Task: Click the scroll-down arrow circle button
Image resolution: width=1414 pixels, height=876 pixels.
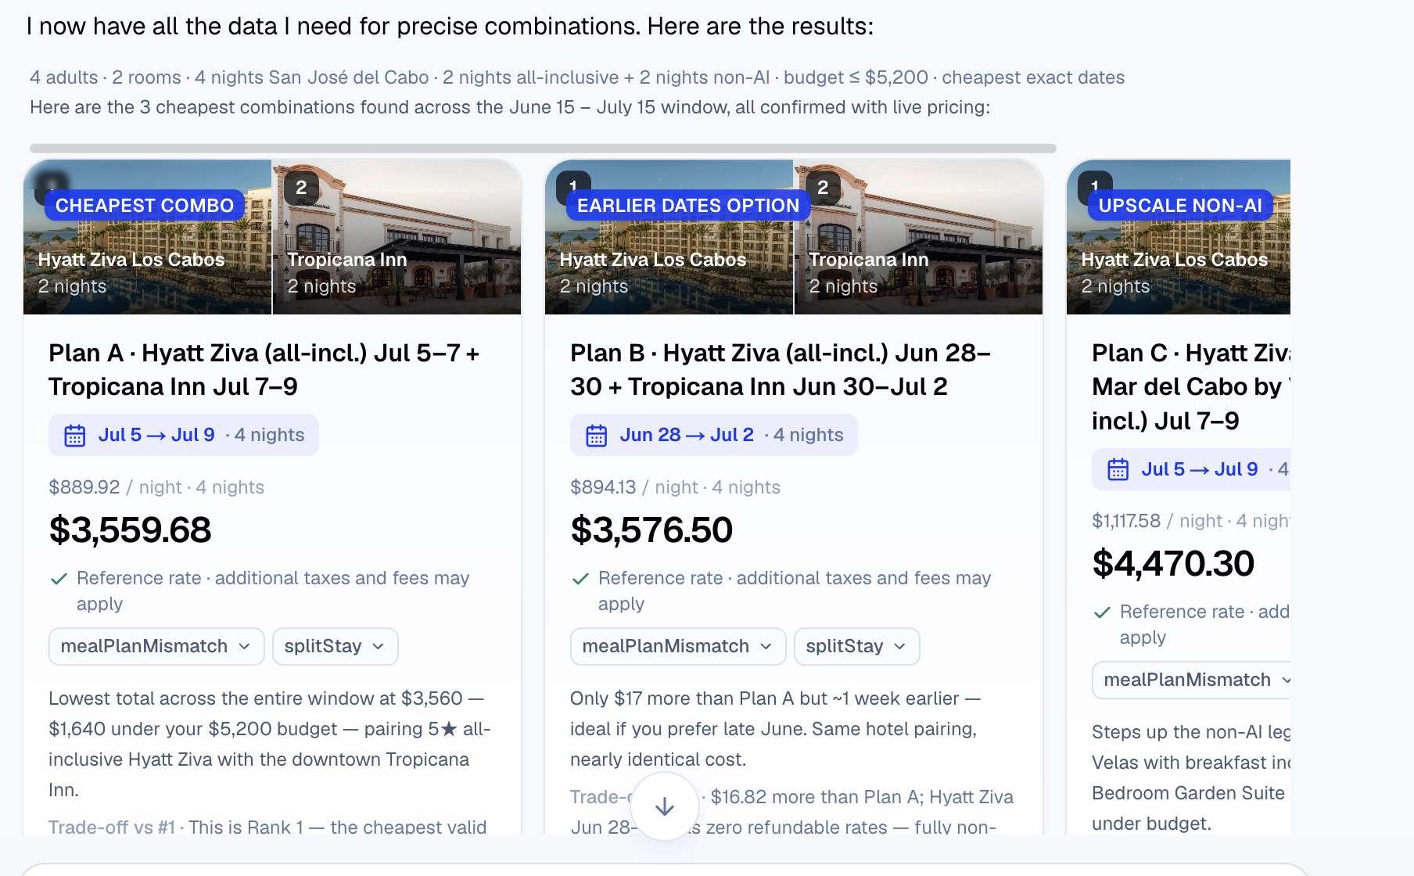Action: click(x=665, y=806)
